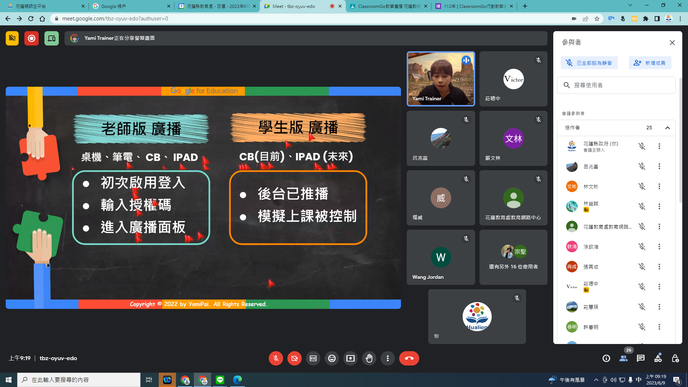Open three-dot more options in call bar
688x387 pixels.
tap(388, 358)
